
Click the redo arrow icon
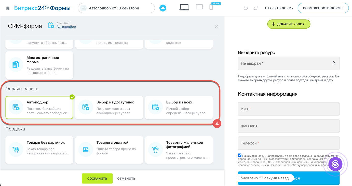tap(256, 8)
